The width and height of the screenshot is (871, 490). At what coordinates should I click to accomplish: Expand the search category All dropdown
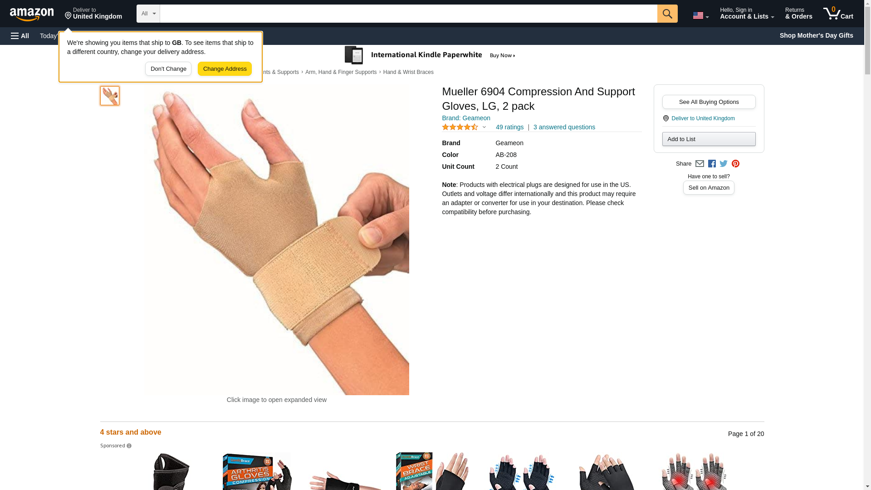click(x=148, y=14)
